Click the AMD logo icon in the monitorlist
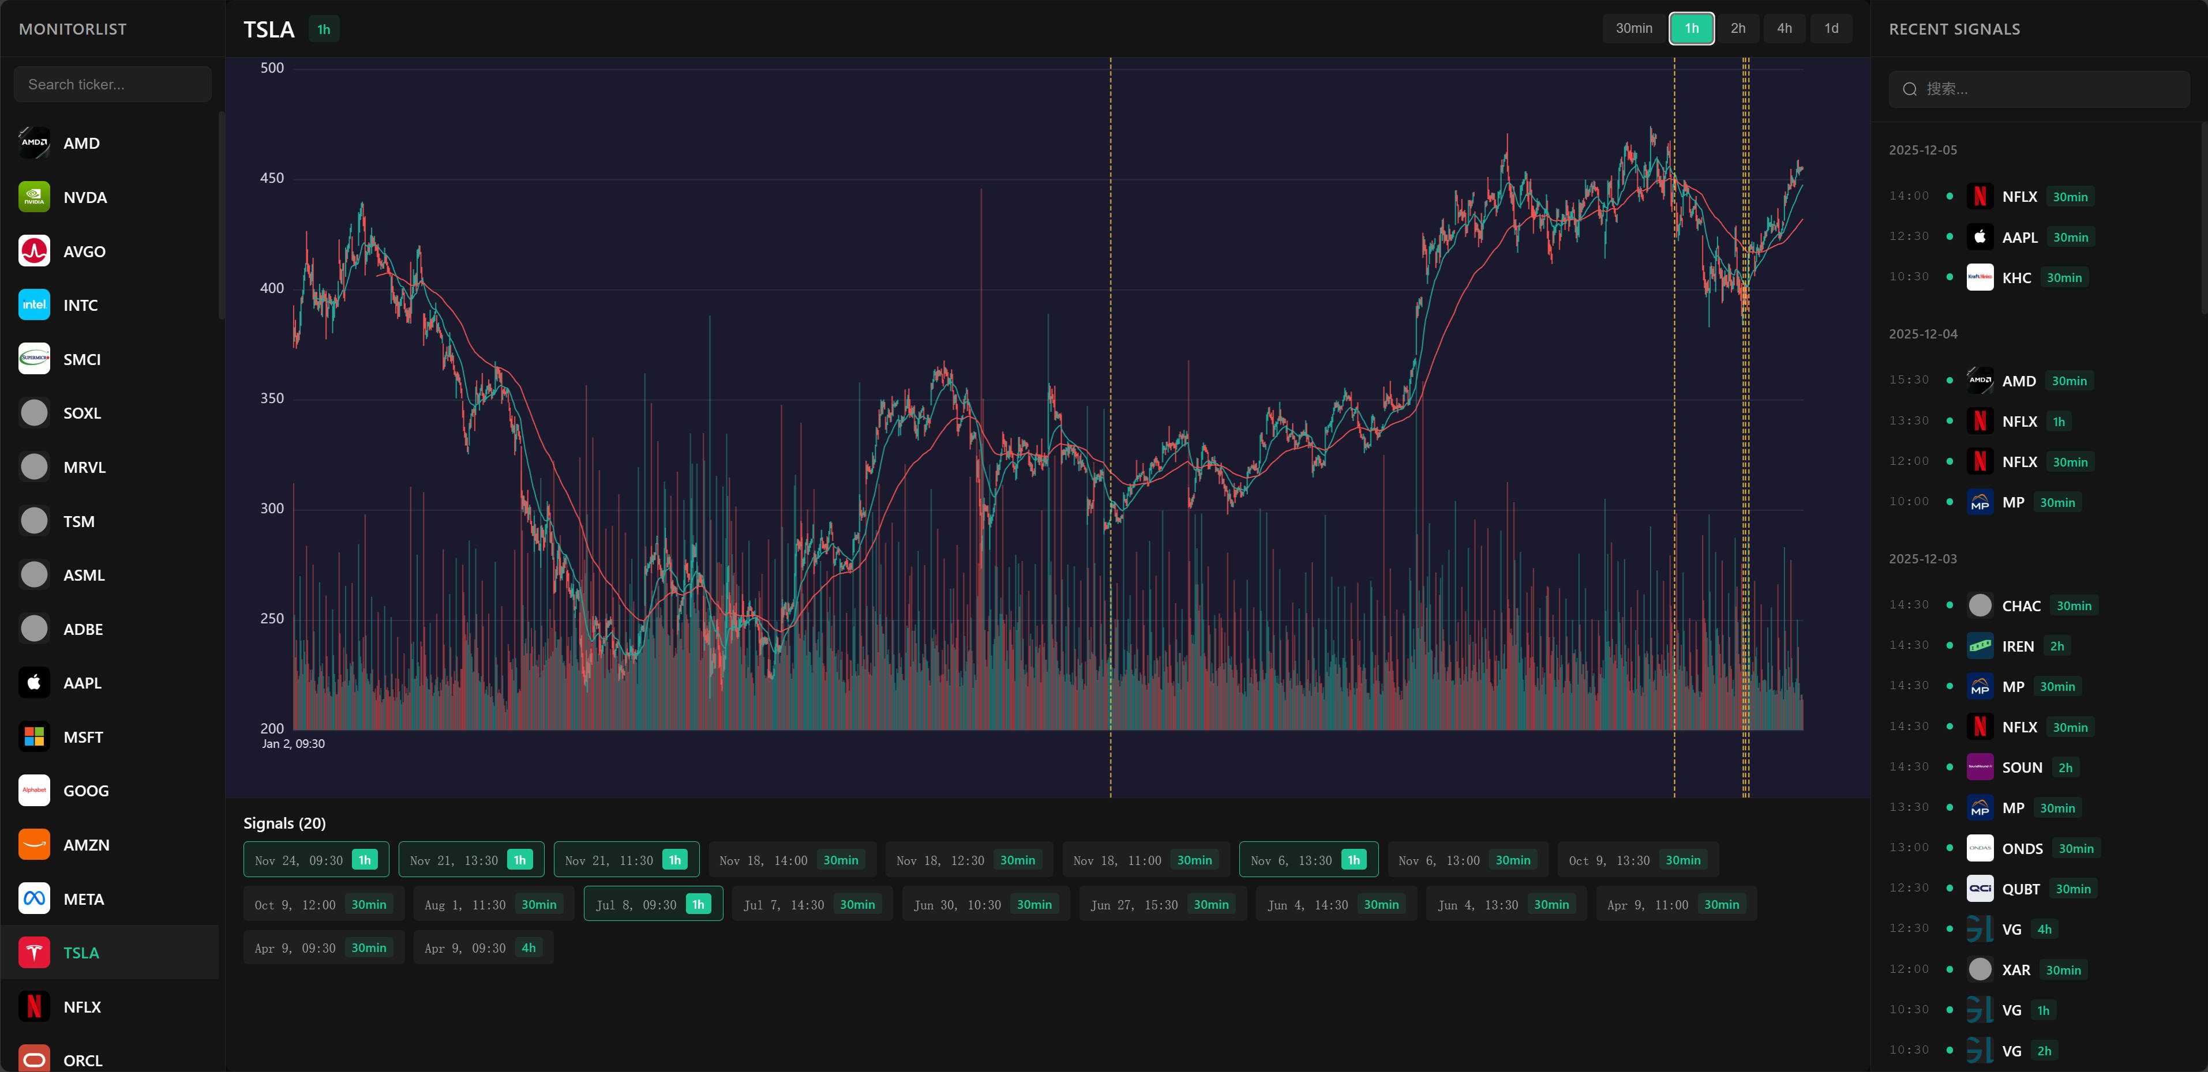The width and height of the screenshot is (2208, 1072). 34,143
